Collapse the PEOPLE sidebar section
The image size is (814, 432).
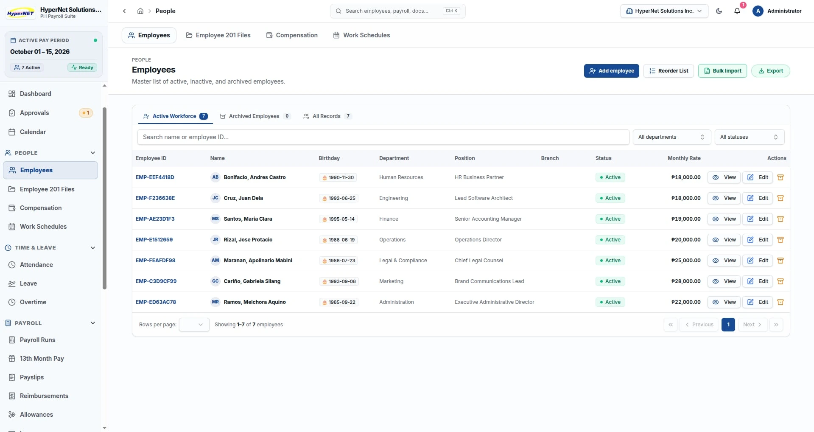point(50,153)
